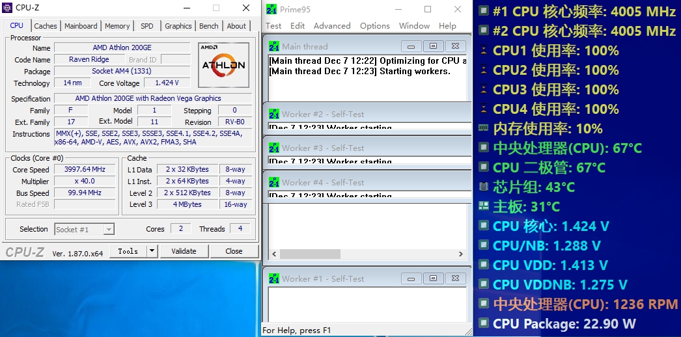Open the Tools dropdown arrow in CPU-Z
Viewport: 681px width, 337px height.
(152, 251)
